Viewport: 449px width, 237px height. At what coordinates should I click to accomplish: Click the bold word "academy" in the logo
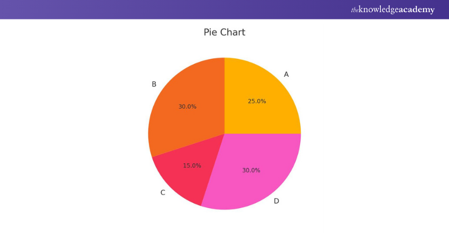tap(417, 10)
